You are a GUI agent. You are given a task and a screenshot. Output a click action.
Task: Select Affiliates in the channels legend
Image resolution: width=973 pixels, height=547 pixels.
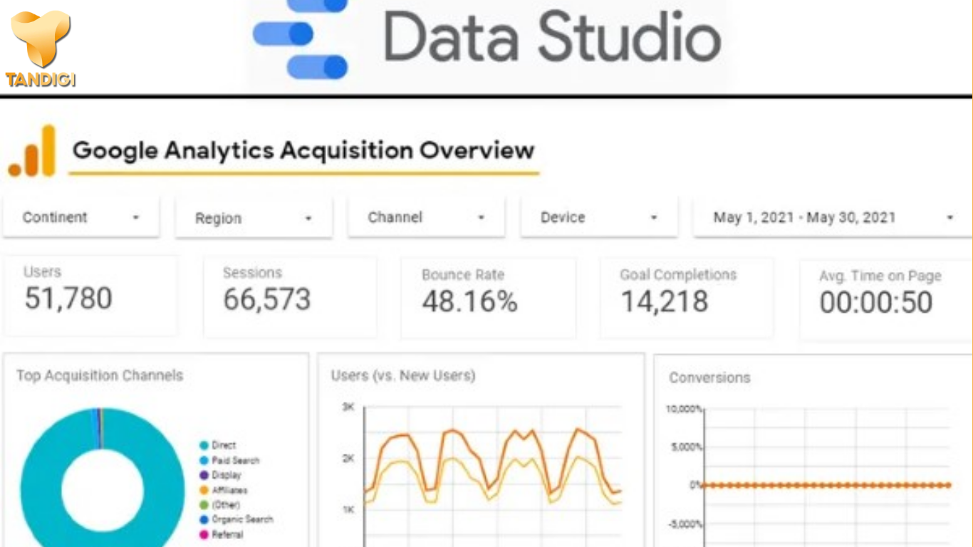pyautogui.click(x=223, y=490)
